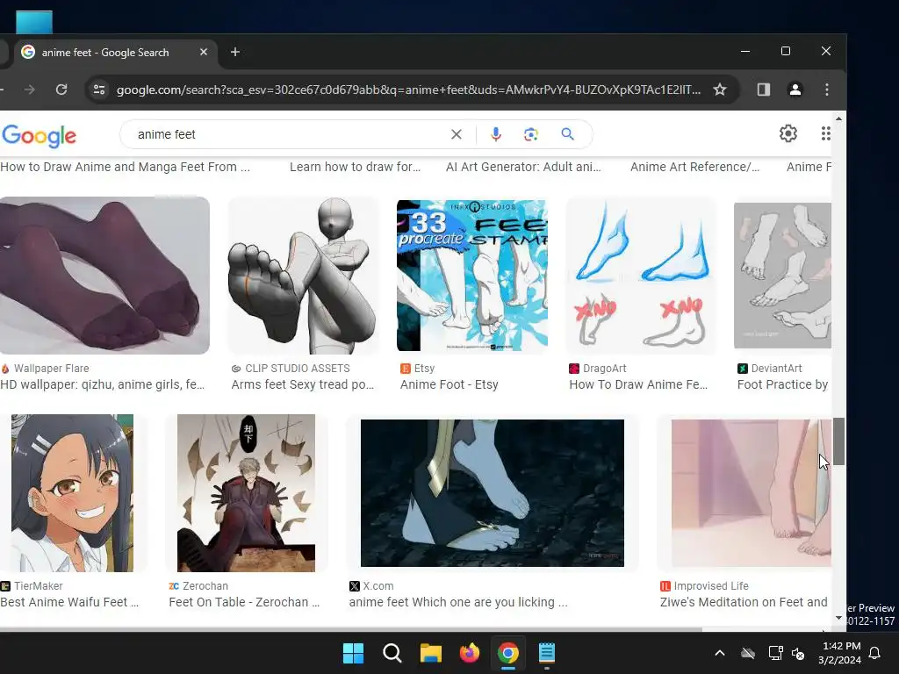899x674 pixels.
Task: Open Windows taskbar search
Action: (x=392, y=653)
